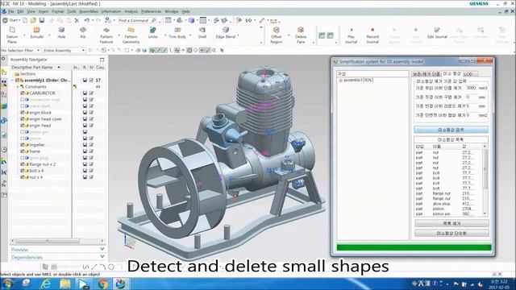This screenshot has height=290, width=516.
Task: Create a new file from the toolbar
Action: tap(25, 20)
